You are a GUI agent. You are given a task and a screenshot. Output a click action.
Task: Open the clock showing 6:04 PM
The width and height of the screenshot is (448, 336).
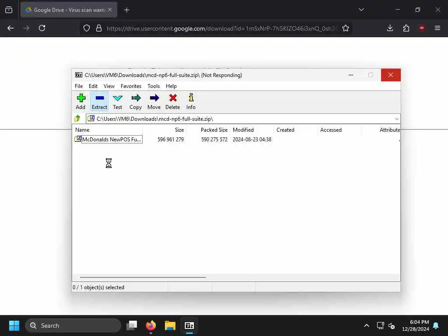(x=416, y=325)
